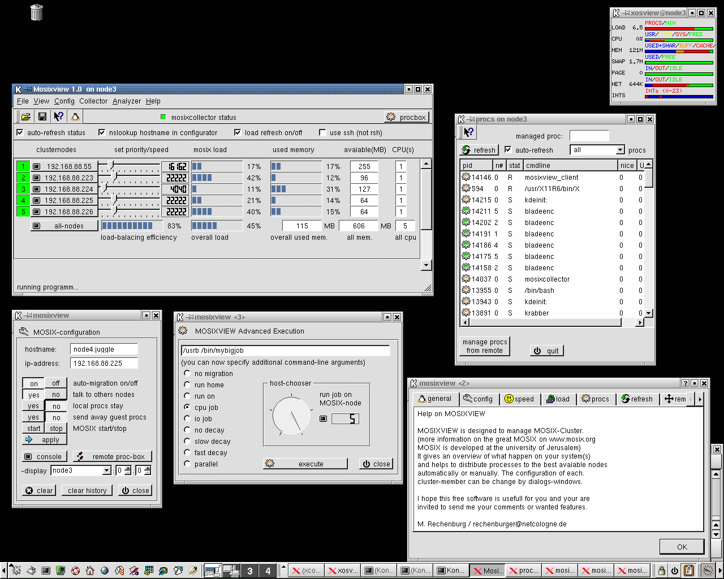Toggle load refresh on/off checkbox
Screen dimensions: 724x579
tap(238, 132)
